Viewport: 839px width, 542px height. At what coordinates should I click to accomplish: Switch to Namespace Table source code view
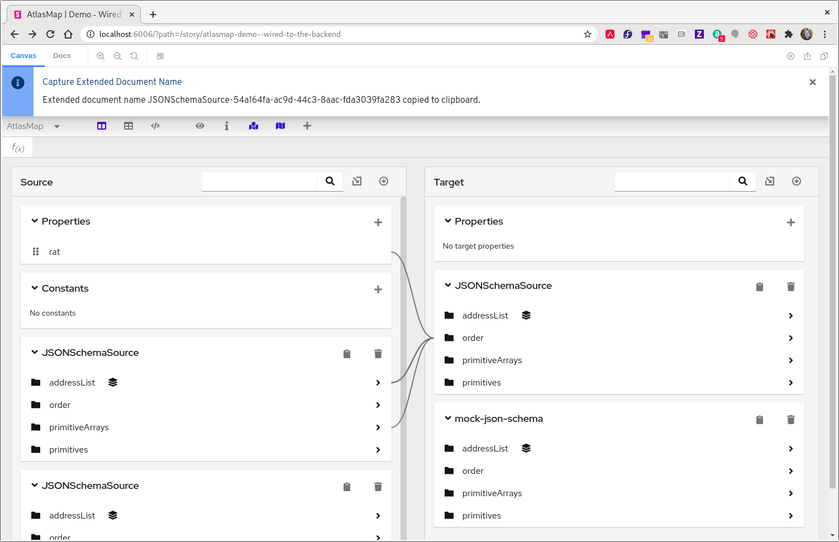point(155,126)
